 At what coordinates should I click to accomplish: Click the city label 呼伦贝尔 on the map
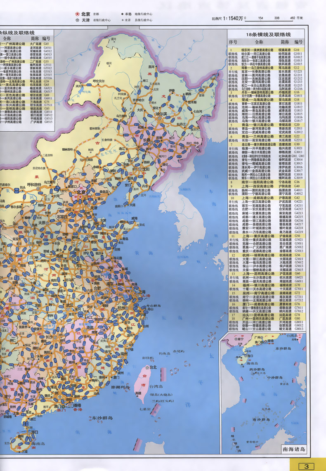pyautogui.click(x=99, y=81)
